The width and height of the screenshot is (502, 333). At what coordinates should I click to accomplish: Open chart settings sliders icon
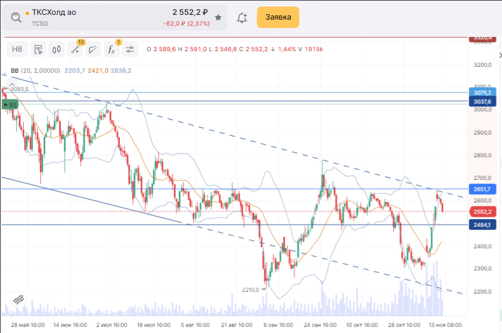(x=130, y=49)
